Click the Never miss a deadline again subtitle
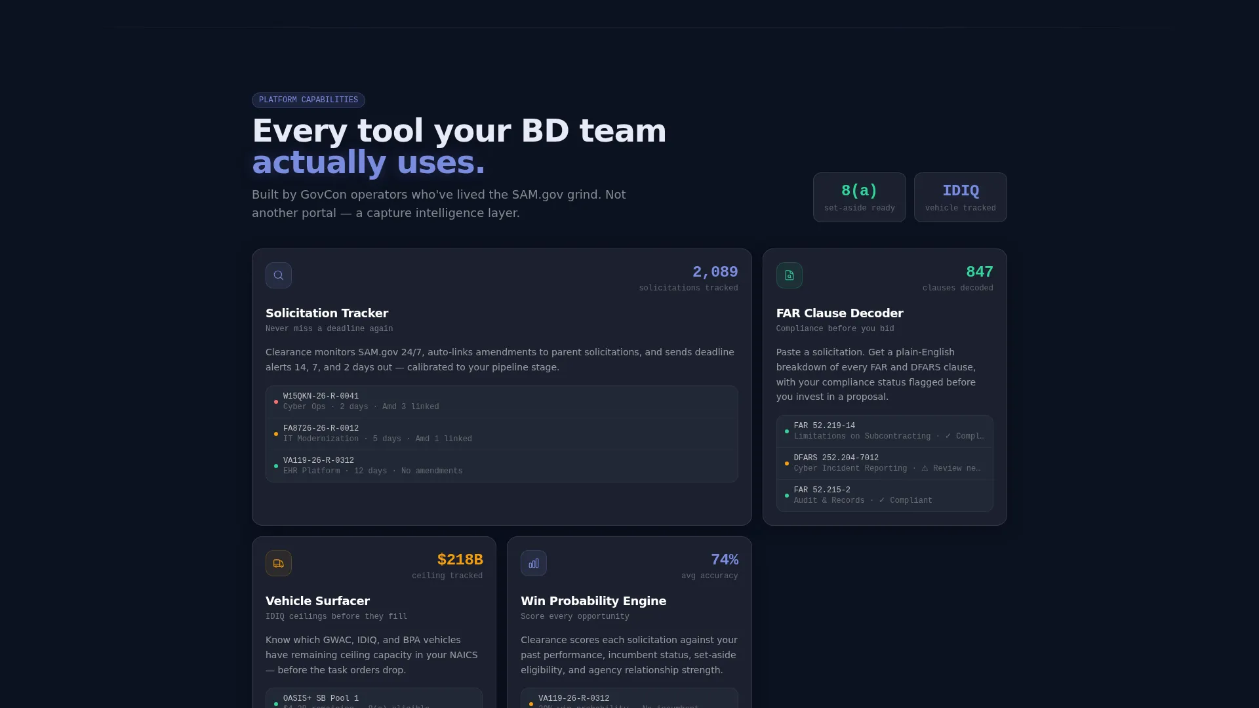1259x708 pixels. (329, 329)
